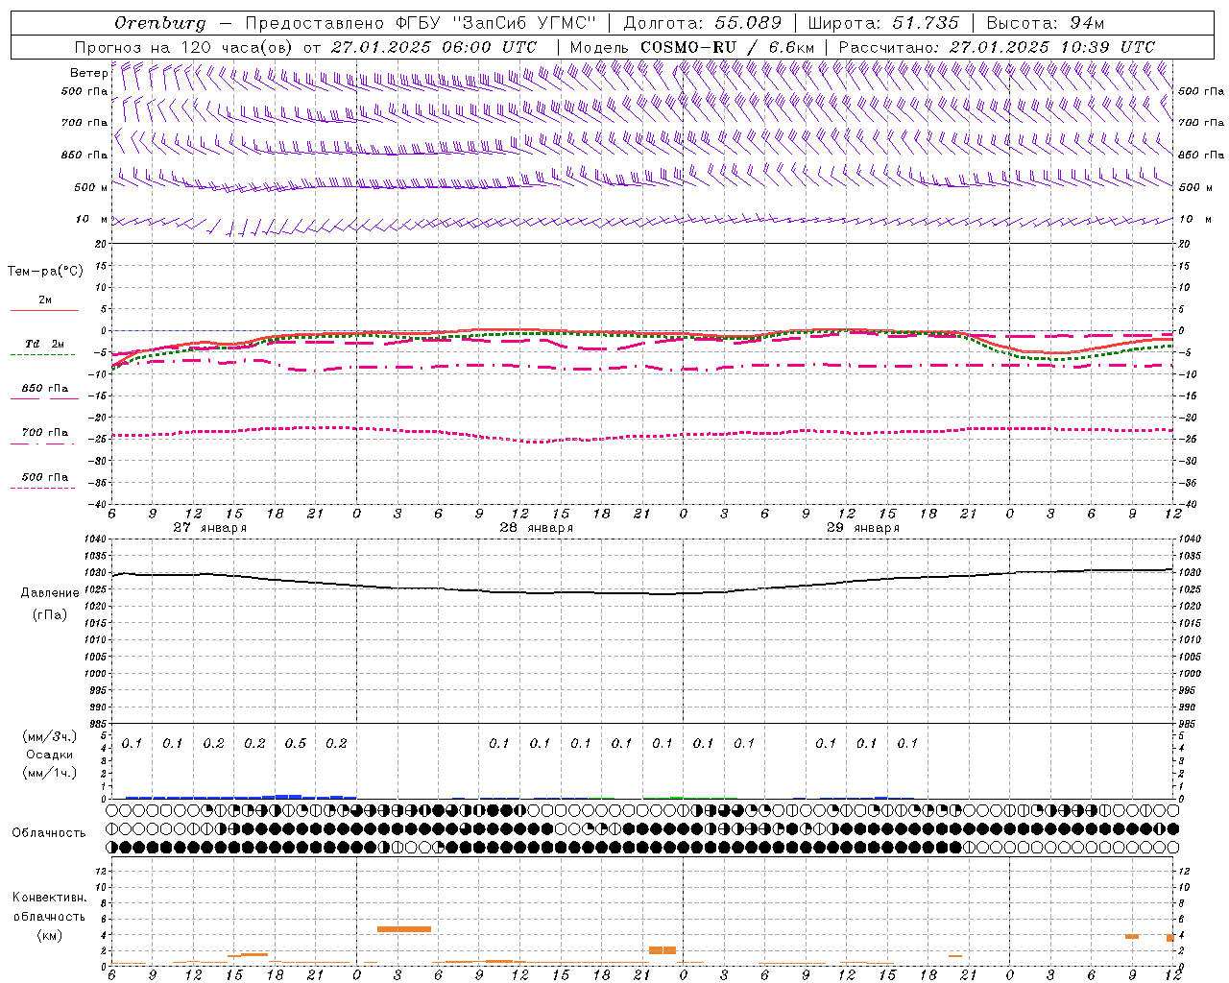Click the "0.5" precipitation value
1229x983 pixels.
295,743
